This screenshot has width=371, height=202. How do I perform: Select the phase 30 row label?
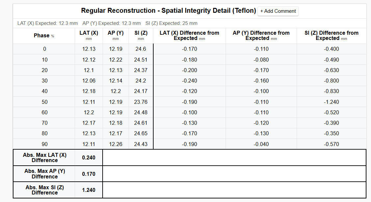[x=44, y=81]
